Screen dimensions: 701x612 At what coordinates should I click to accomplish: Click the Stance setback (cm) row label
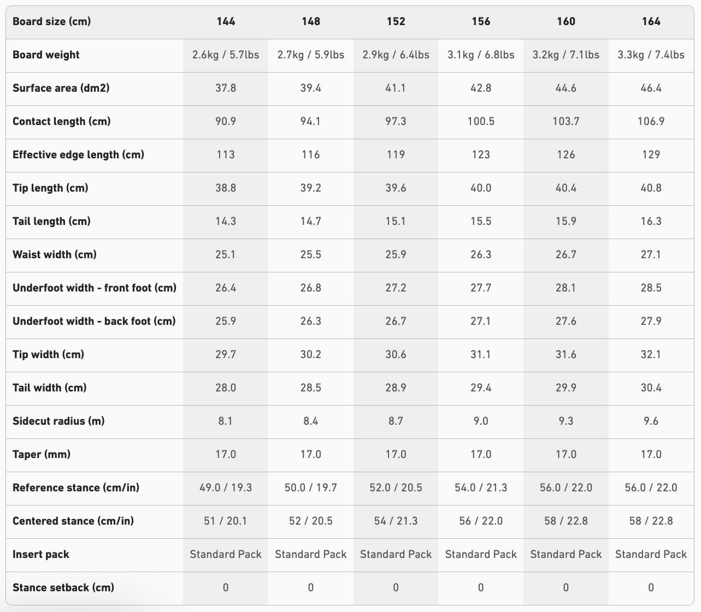coord(63,587)
